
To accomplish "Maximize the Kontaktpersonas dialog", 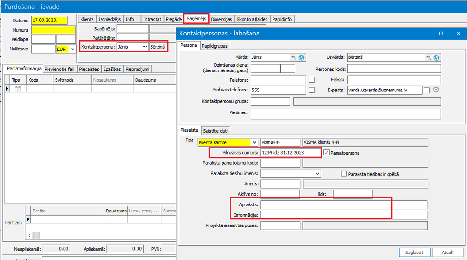I will pos(441,33).
